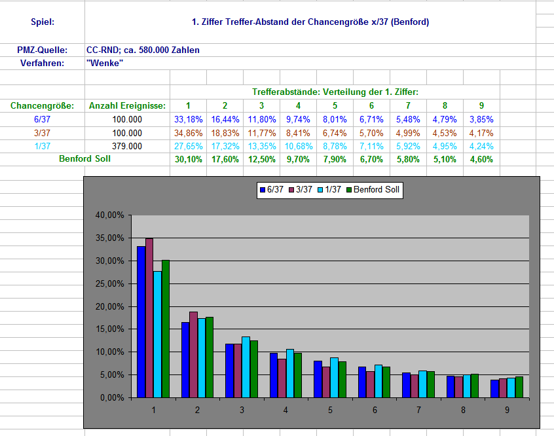Click the maroon 3/37 bar for digit 1
Screen dimensions: 554x436
pyautogui.click(x=149, y=318)
